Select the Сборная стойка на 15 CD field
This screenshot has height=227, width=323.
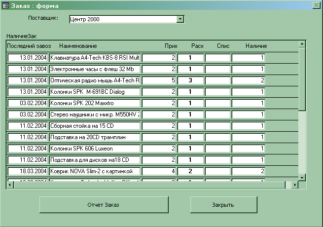(95, 126)
